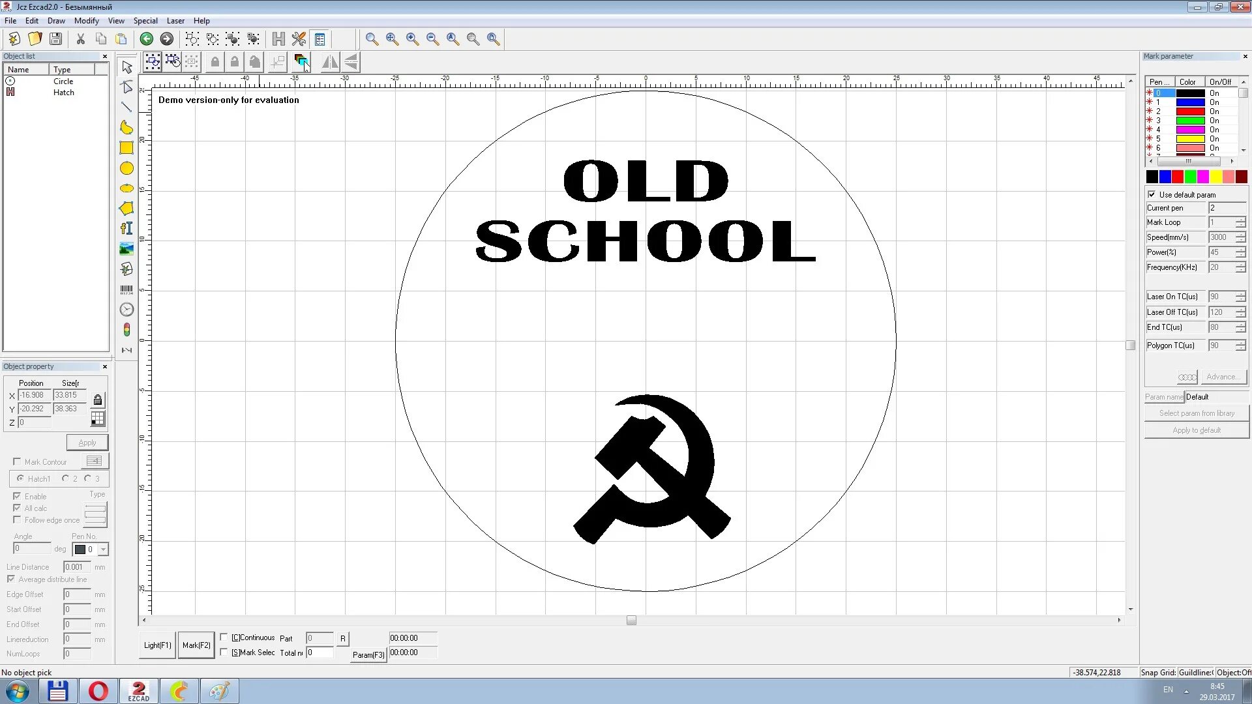Click the Light(F1) button
This screenshot has height=704, width=1252.
point(157,645)
